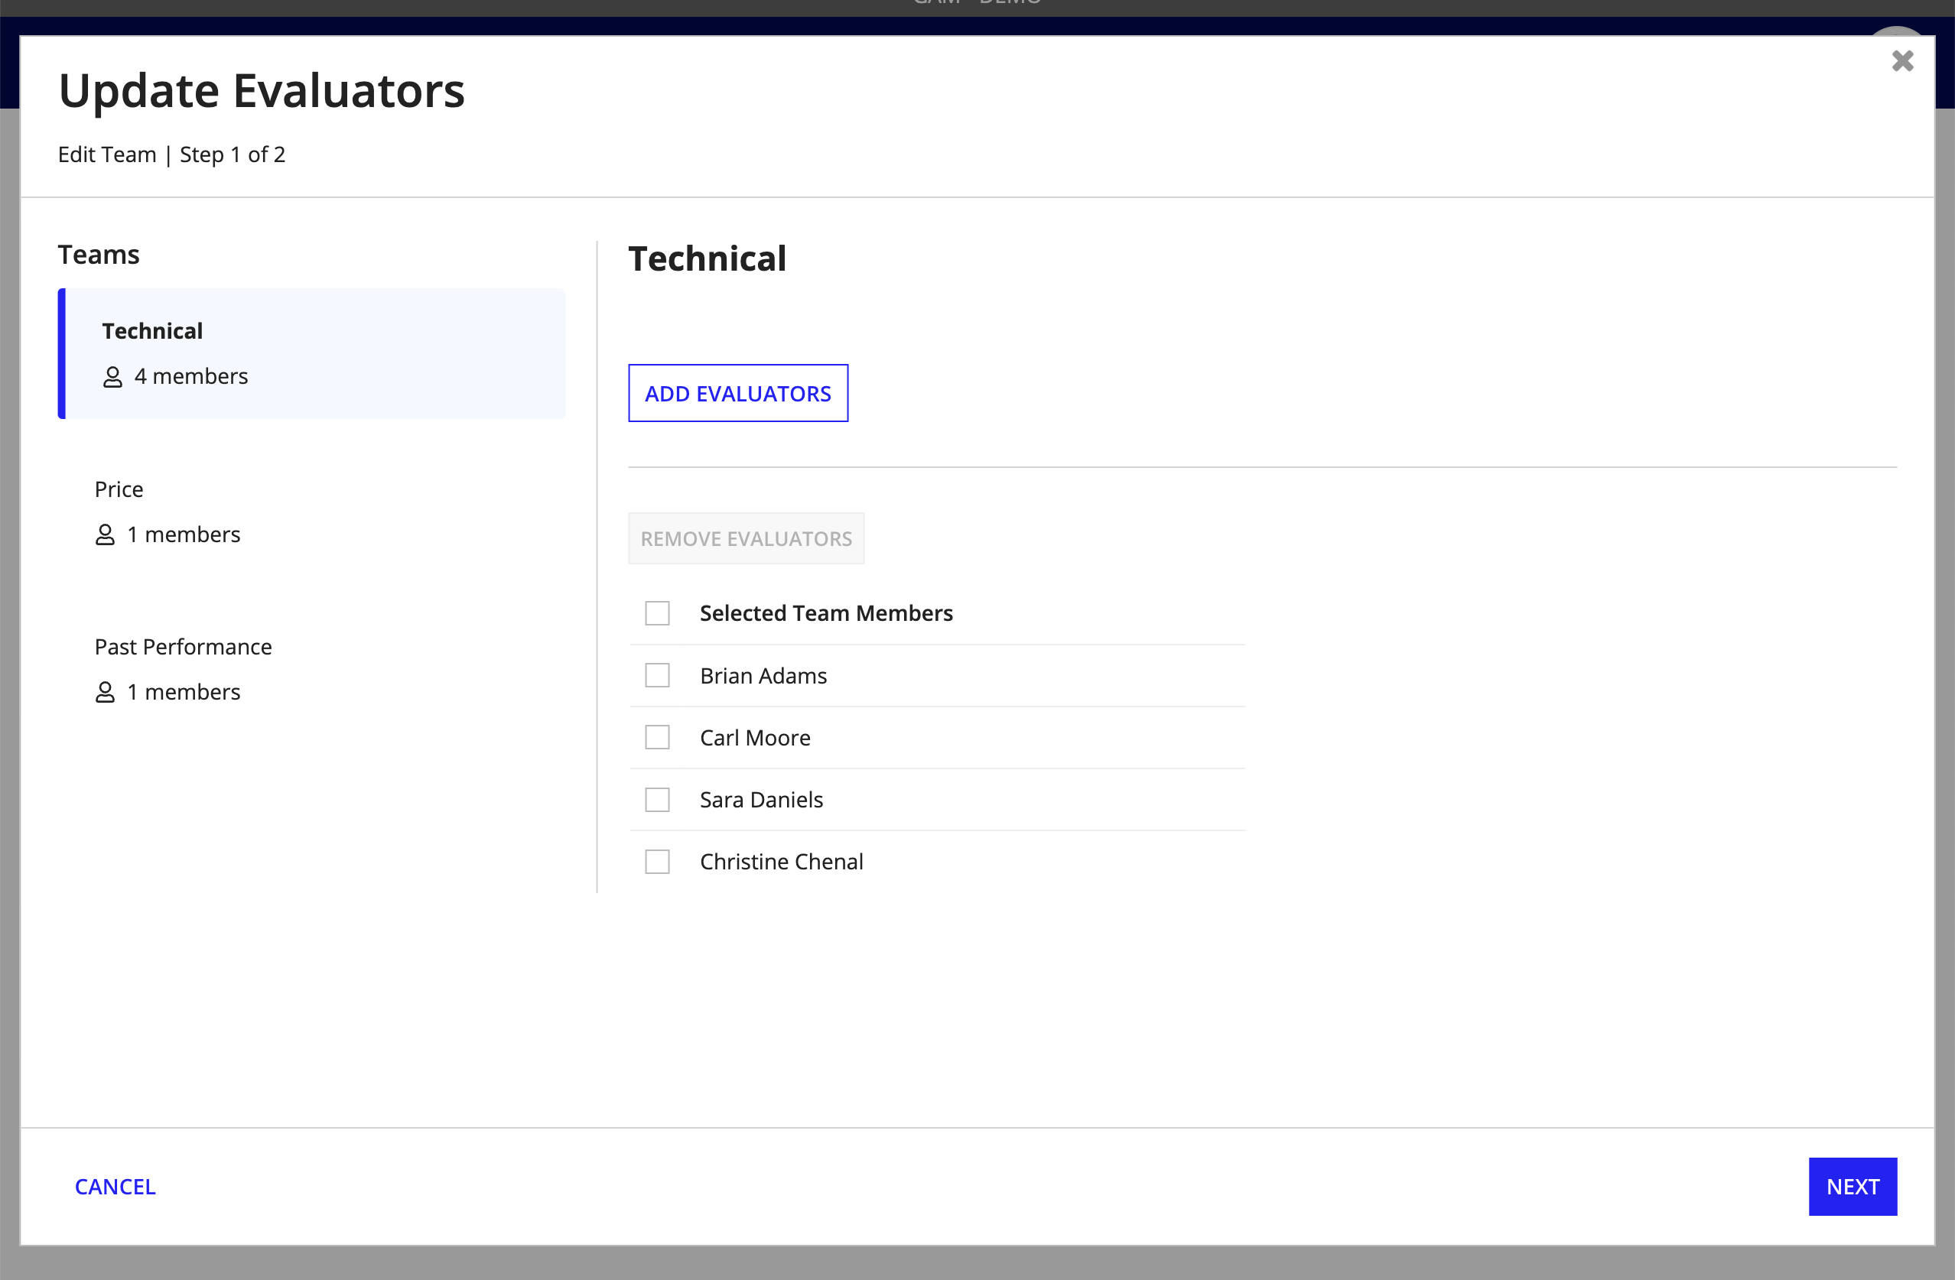Image resolution: width=1955 pixels, height=1280 pixels.
Task: Click the member icon under Past Performance
Action: coord(105,692)
